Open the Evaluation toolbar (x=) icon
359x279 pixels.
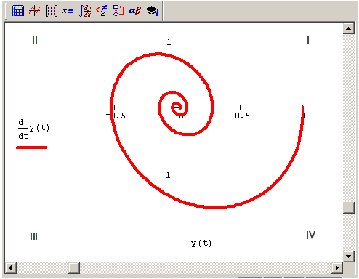point(68,11)
